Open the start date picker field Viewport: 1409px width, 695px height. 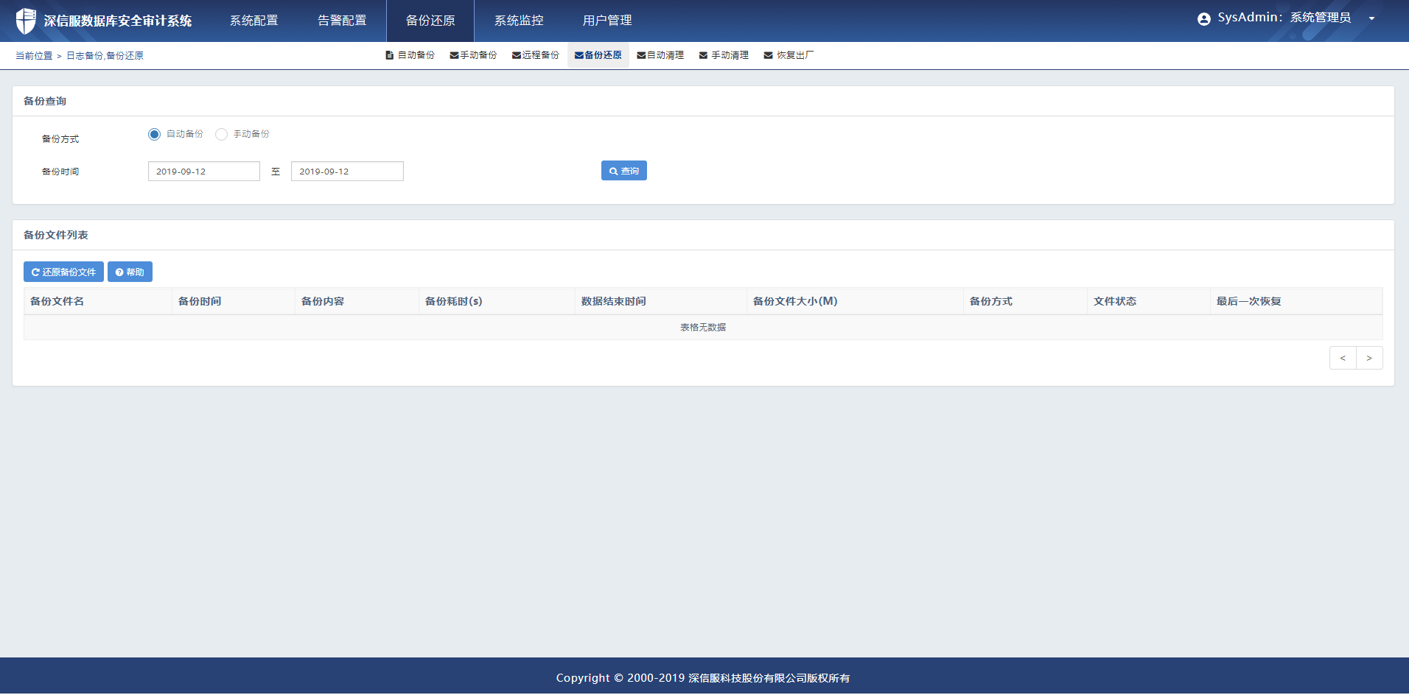pos(204,172)
